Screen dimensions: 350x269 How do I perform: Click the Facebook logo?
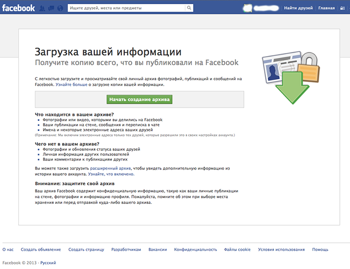[x=19, y=8]
